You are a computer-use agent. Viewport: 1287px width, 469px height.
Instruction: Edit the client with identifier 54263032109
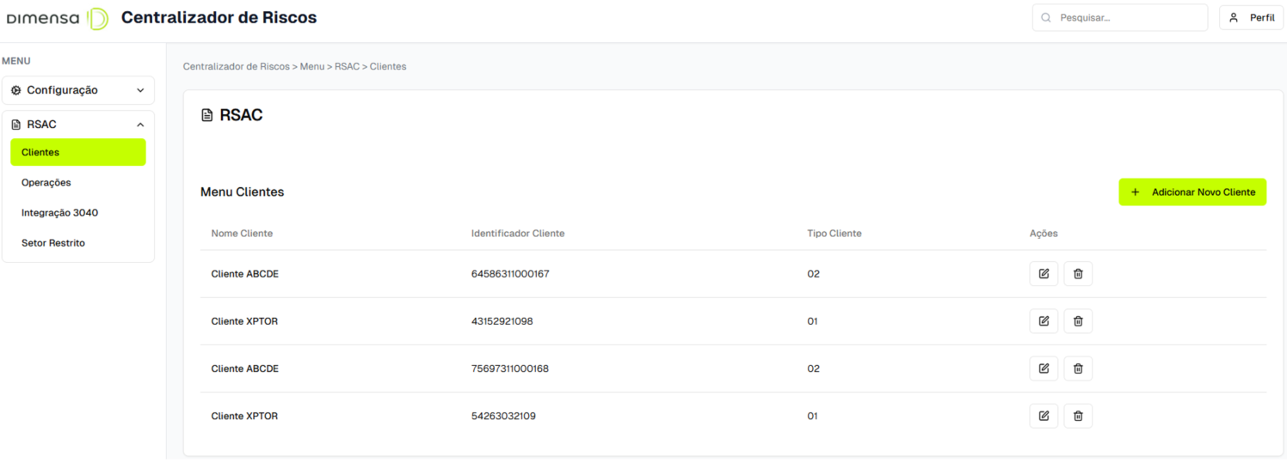(1044, 416)
